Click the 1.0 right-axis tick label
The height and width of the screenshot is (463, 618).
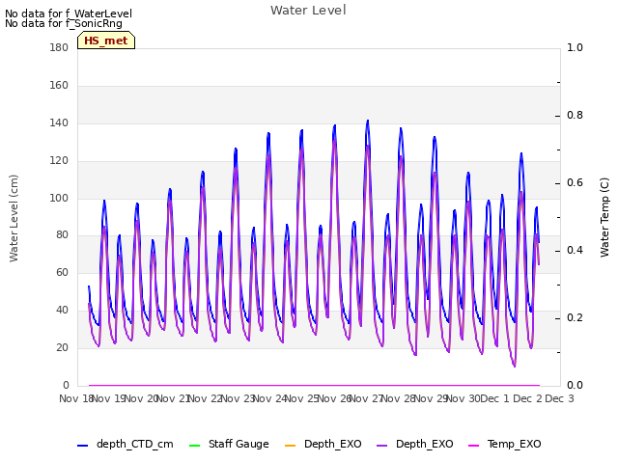point(575,47)
